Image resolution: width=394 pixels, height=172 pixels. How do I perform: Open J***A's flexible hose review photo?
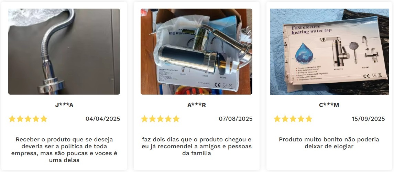(64, 52)
